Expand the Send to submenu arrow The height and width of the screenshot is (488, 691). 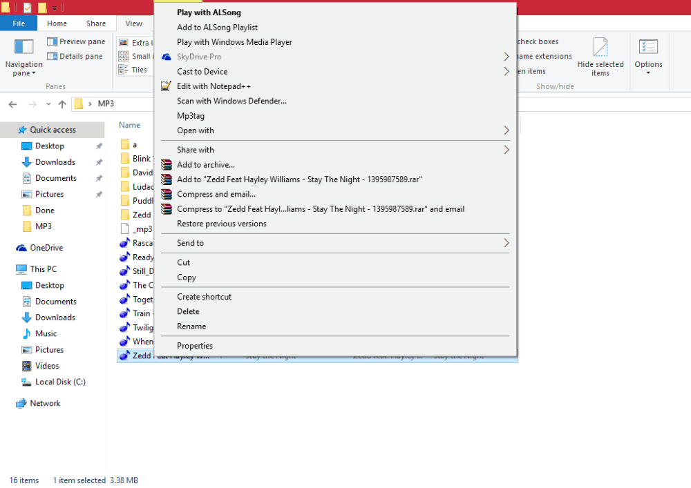point(507,243)
